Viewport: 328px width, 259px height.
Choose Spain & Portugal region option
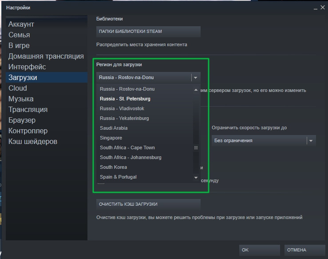coord(118,177)
